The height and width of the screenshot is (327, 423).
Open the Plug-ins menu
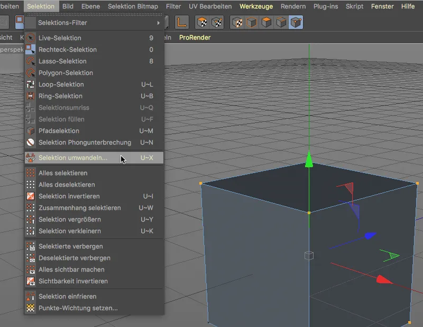(x=326, y=6)
